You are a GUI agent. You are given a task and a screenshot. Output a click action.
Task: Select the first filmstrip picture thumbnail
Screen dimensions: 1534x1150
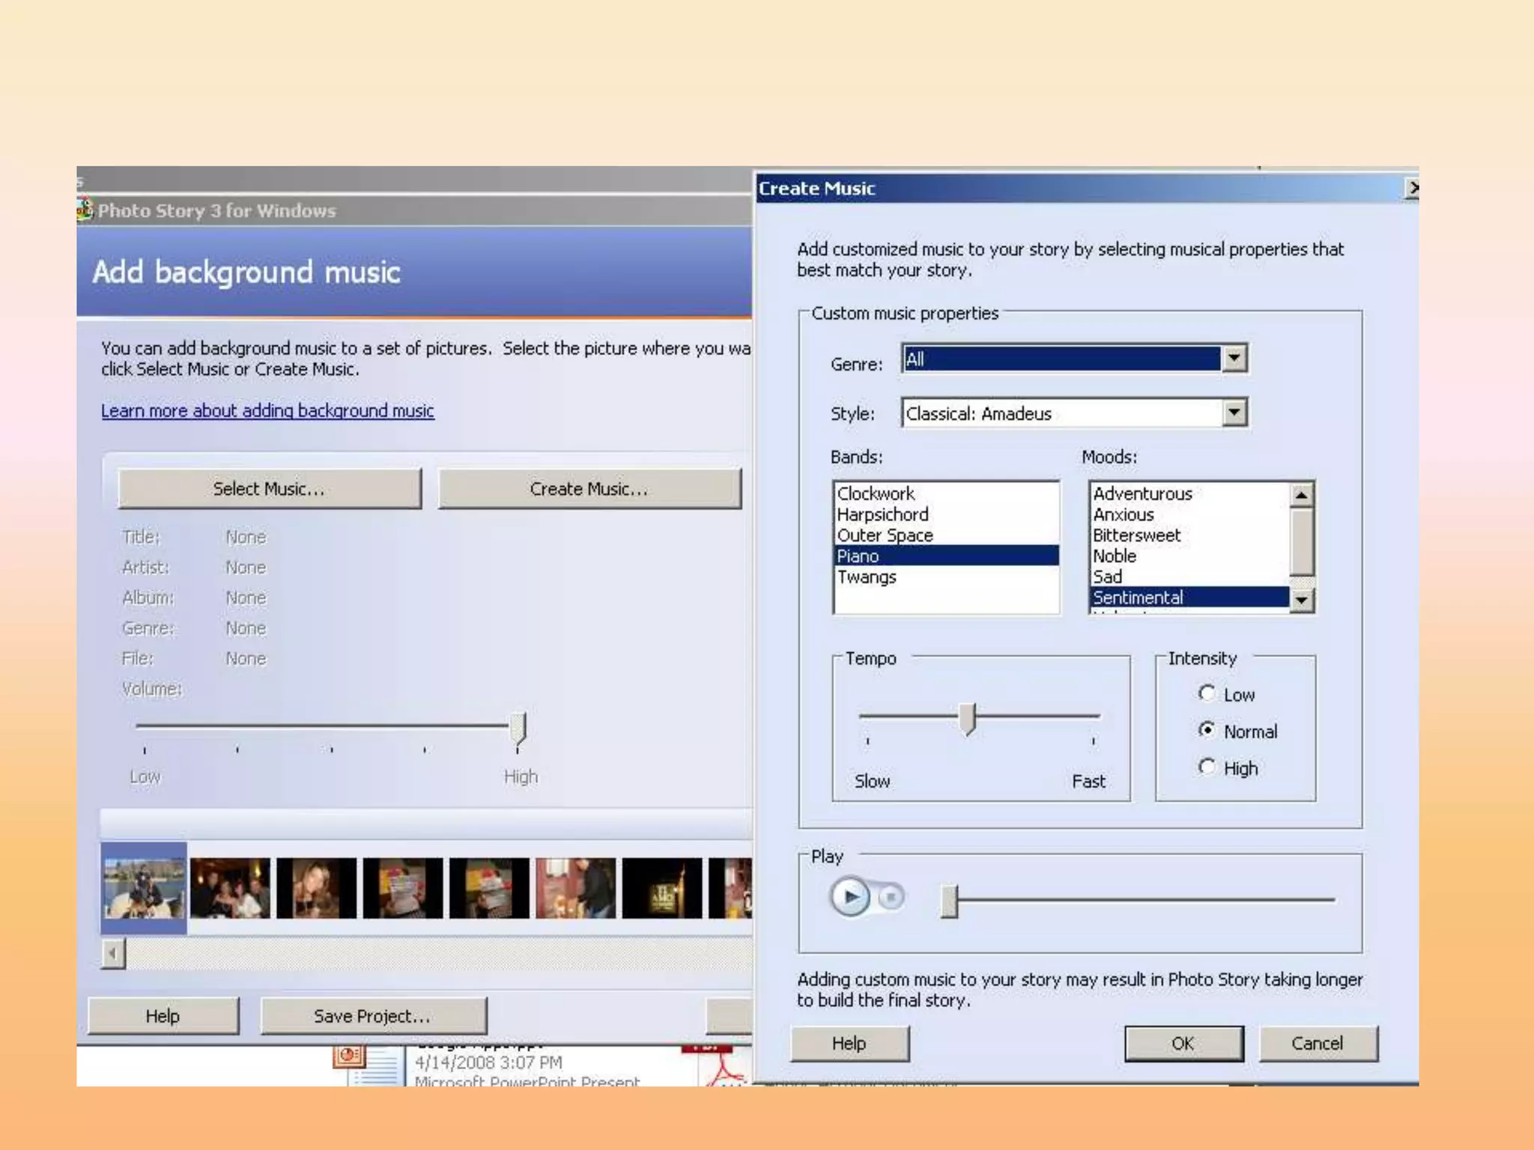(x=144, y=888)
